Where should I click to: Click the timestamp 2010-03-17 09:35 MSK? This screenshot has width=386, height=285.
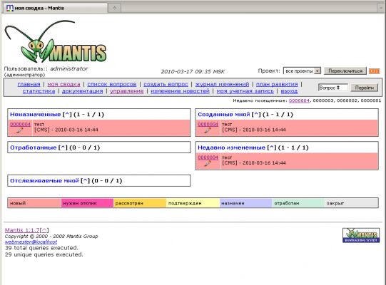pos(193,71)
